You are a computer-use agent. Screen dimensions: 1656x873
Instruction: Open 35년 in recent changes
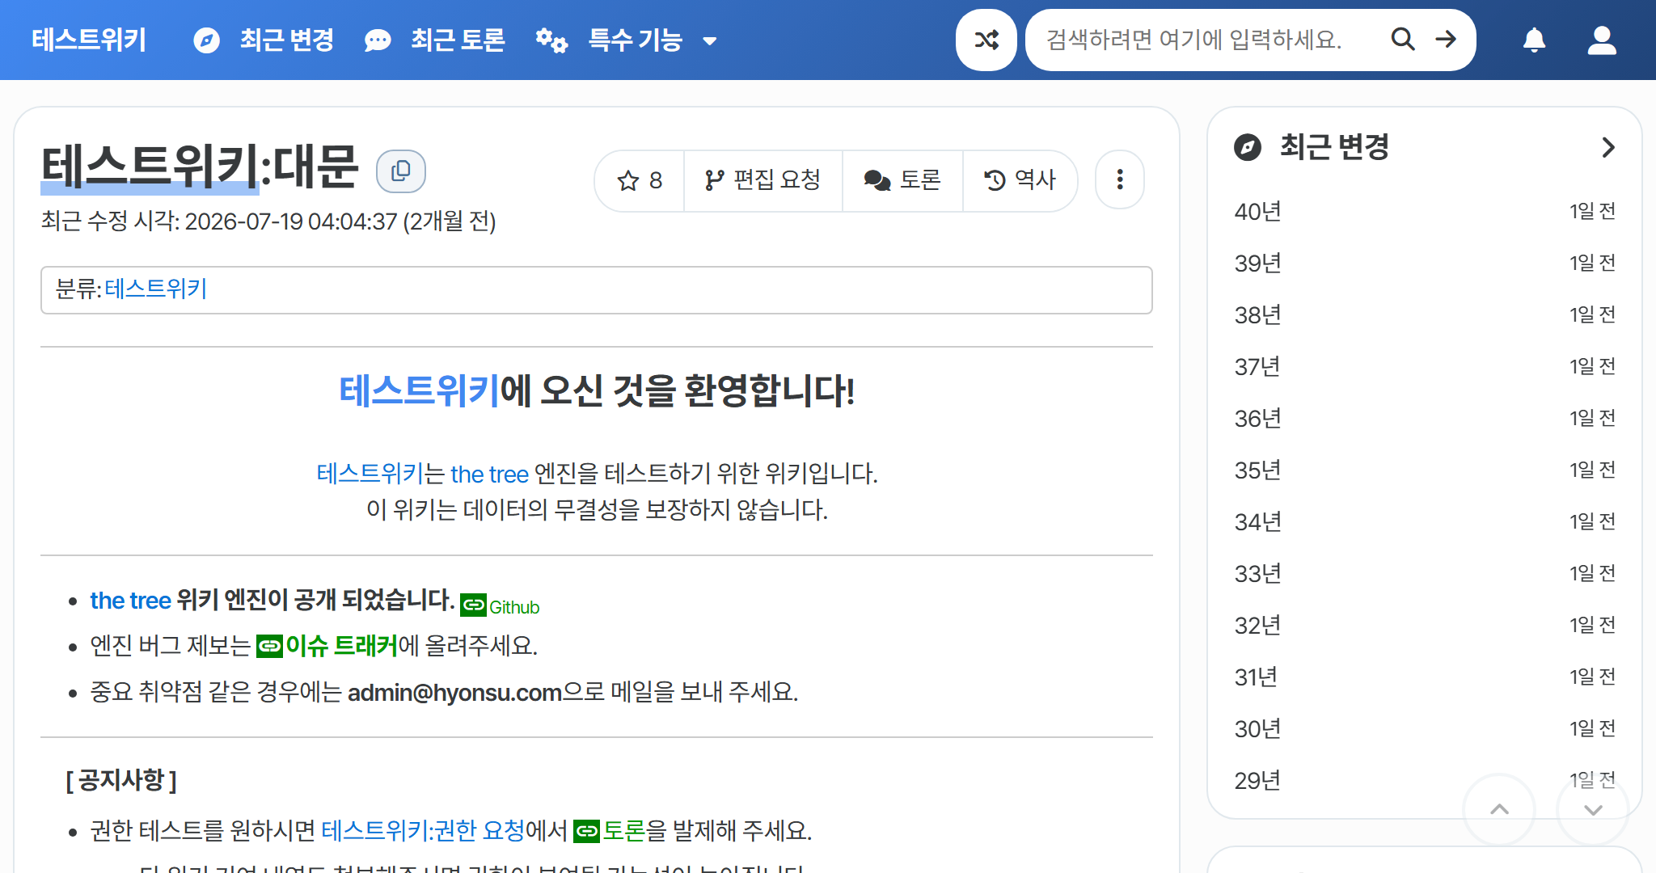[1257, 470]
